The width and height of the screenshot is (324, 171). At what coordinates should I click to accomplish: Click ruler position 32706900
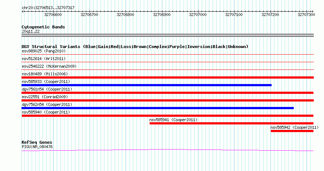[x=162, y=15]
